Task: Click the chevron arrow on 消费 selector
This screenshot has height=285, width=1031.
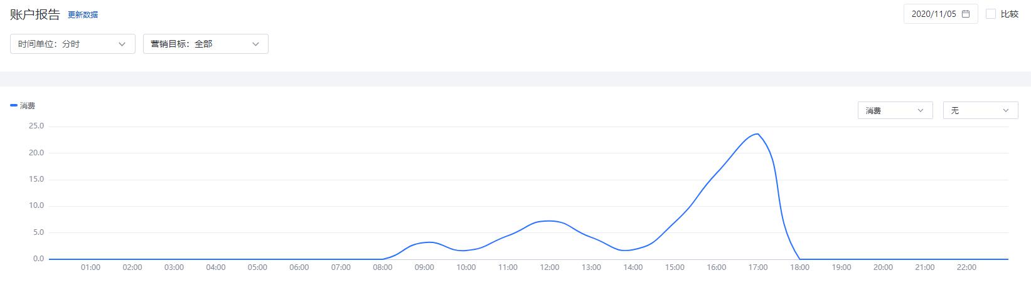Action: (x=921, y=110)
